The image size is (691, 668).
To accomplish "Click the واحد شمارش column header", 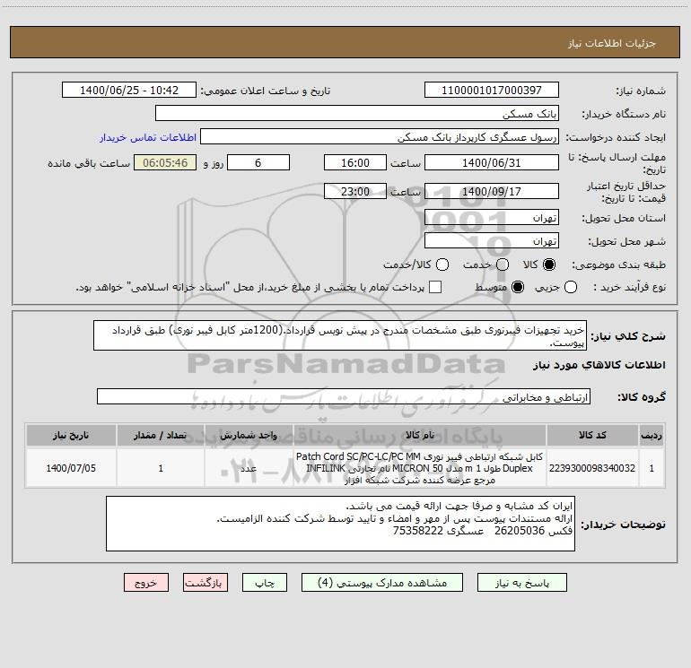I will [x=249, y=435].
